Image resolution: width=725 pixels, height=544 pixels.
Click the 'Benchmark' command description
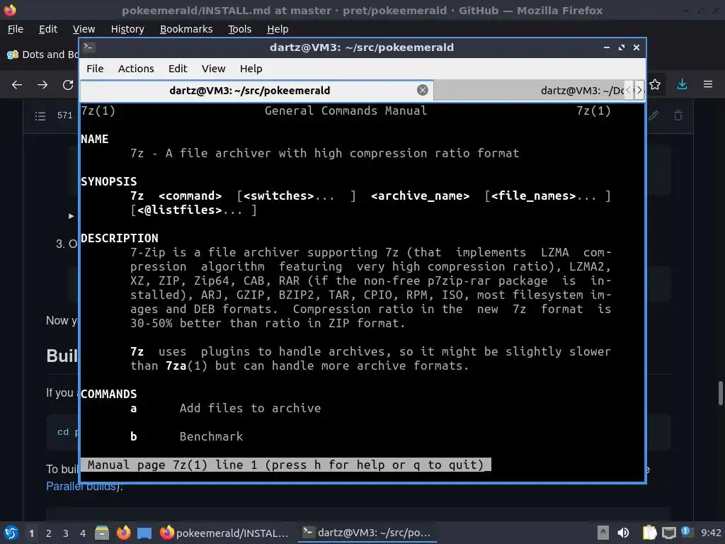pyautogui.click(x=211, y=436)
